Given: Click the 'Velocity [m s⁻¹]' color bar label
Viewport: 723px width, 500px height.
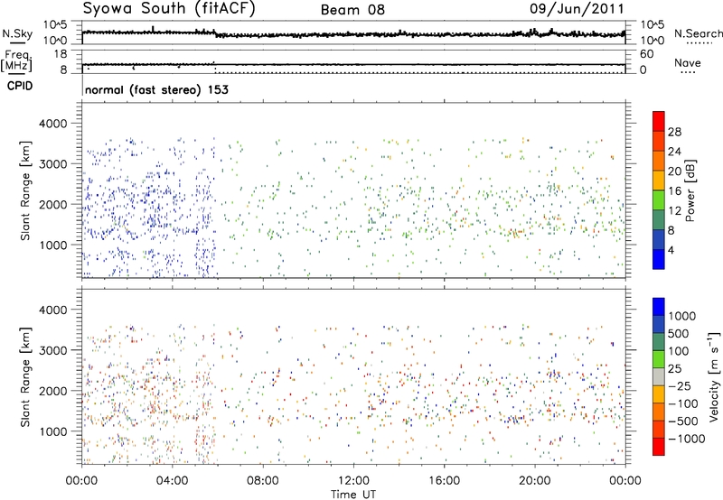Looking at the screenshot, I should tap(714, 376).
